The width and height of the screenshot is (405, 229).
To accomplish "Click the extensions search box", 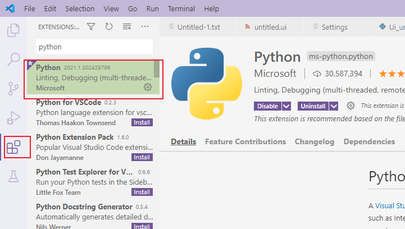I will click(94, 47).
